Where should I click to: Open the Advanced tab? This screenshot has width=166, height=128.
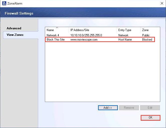click(14, 28)
